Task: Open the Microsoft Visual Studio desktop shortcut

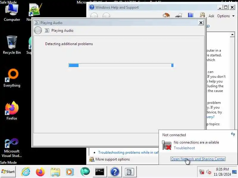Action: pos(12,147)
